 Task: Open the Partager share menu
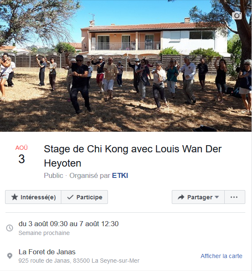(198, 197)
